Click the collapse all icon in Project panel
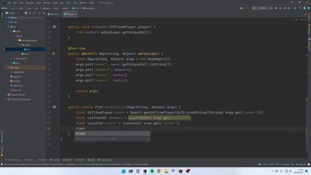This screenshot has width=311, height=175. point(35,13)
